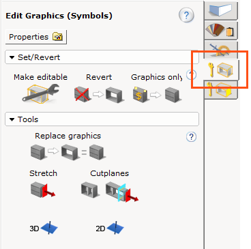Click the 'Replace graphics' label
The image size is (251, 249).
pyautogui.click(x=68, y=136)
